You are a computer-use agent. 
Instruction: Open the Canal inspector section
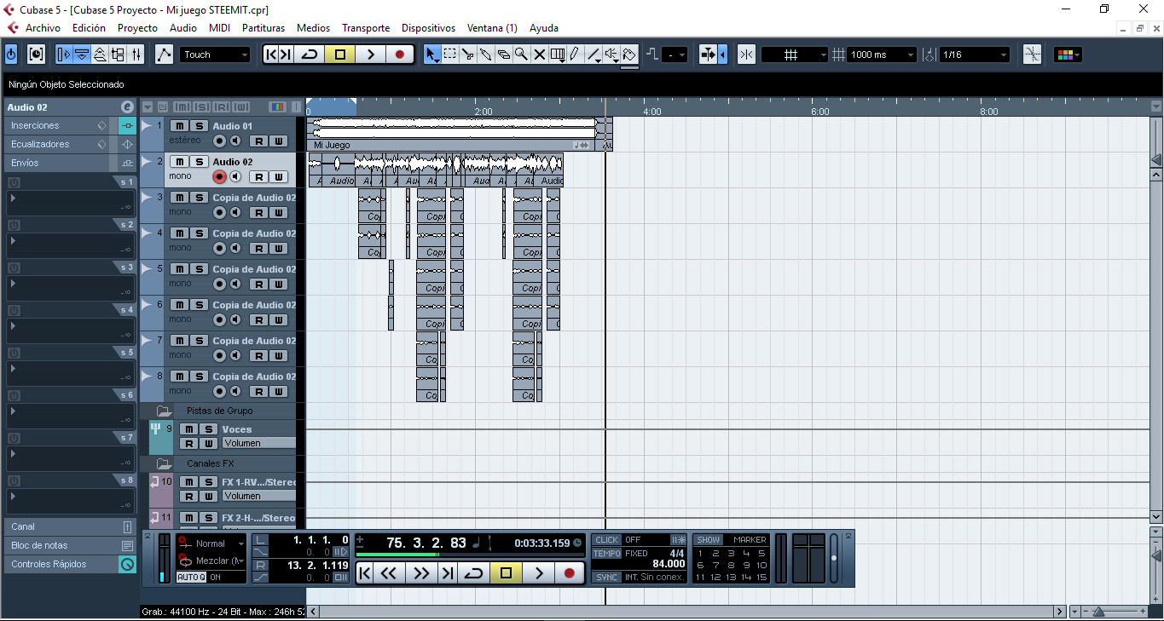pos(69,526)
